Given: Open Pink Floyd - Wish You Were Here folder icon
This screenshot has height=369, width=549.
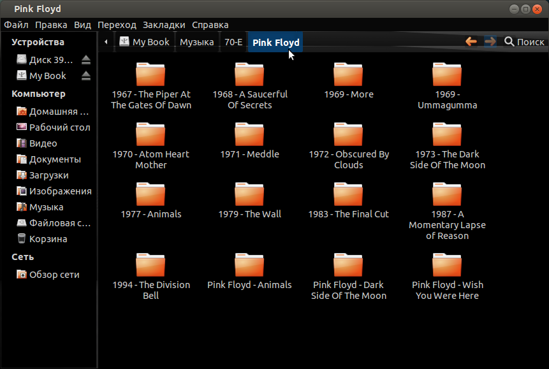Looking at the screenshot, I should [447, 264].
